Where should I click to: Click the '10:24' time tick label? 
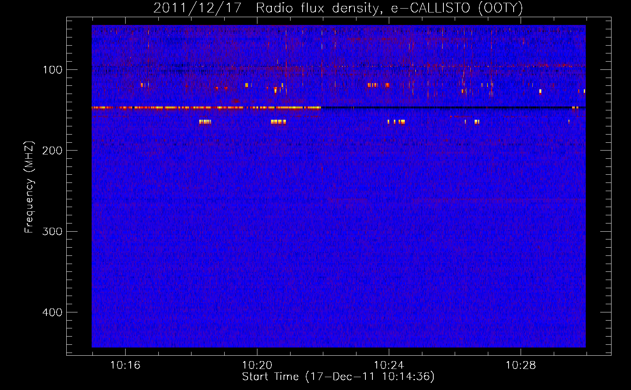click(x=389, y=365)
